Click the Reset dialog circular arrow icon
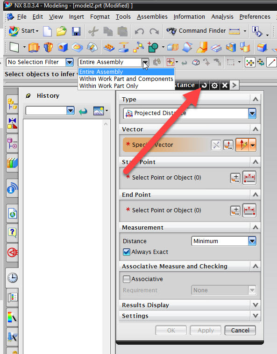277x354 pixels. 204,85
